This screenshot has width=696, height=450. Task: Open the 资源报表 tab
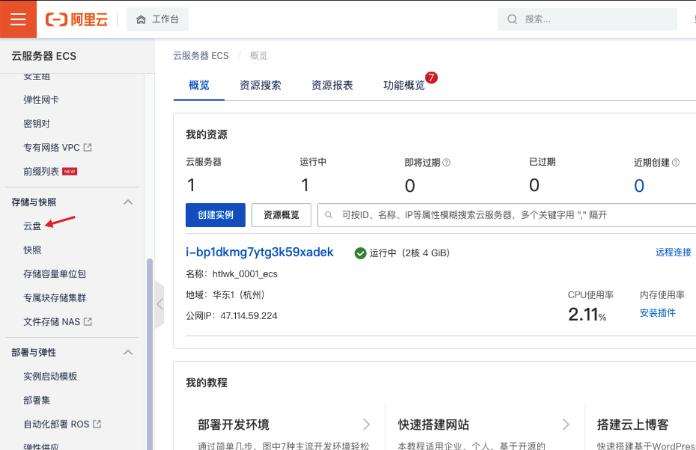pyautogui.click(x=332, y=85)
